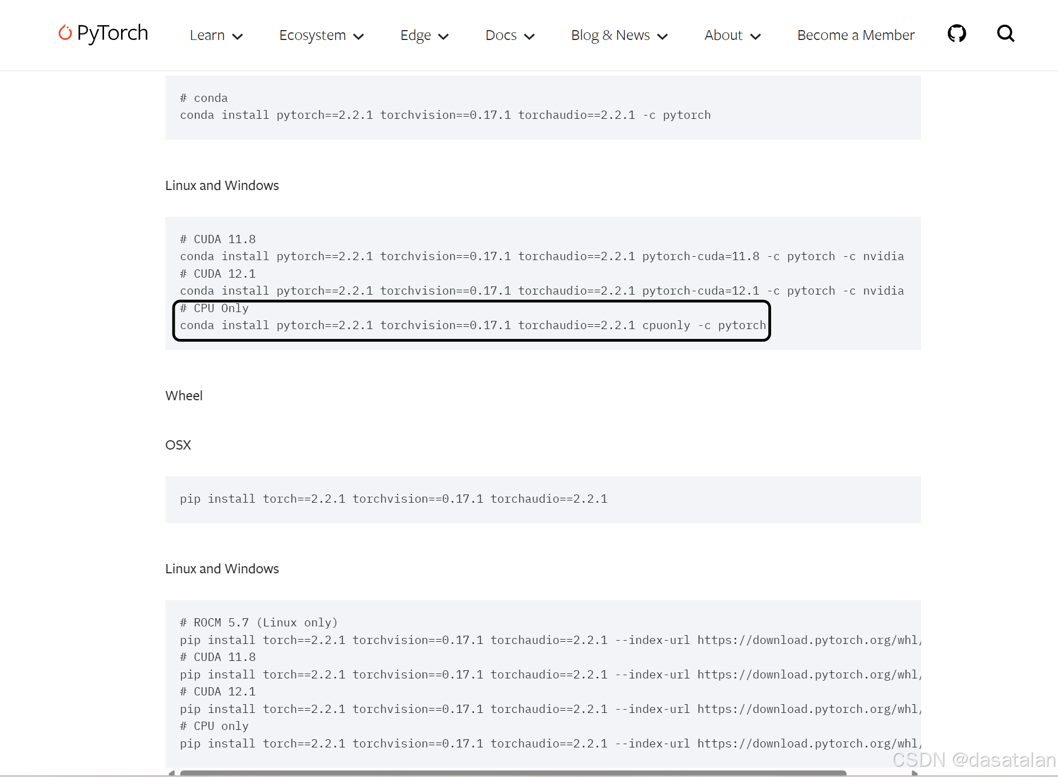Click the Become a Member link
Viewport: 1058px width, 777px height.
pos(855,36)
